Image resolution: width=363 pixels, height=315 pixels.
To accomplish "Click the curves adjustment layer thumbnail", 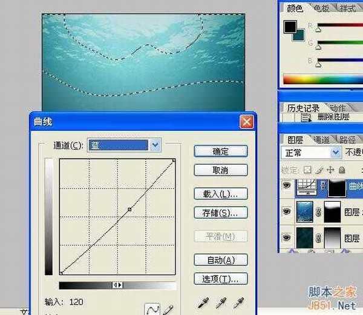I will (x=307, y=187).
